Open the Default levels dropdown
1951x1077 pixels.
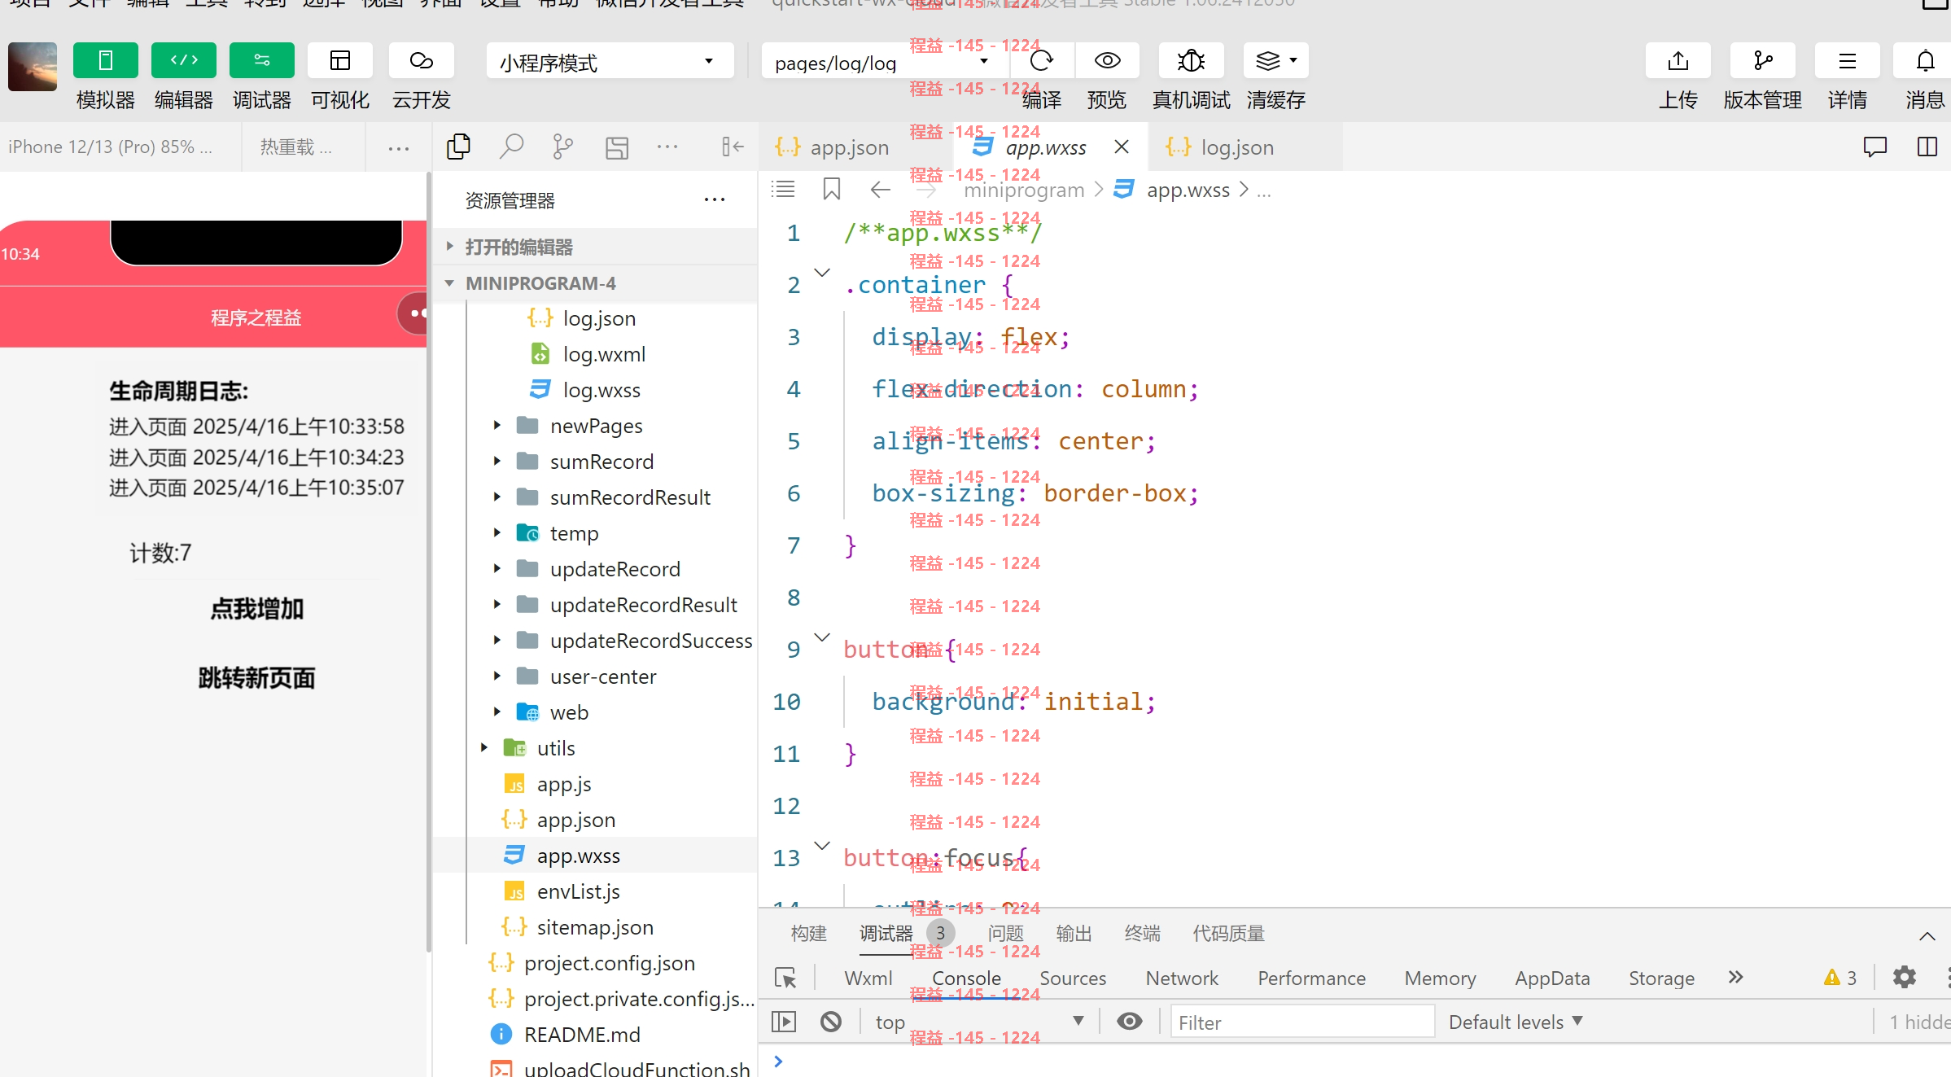tap(1515, 1022)
